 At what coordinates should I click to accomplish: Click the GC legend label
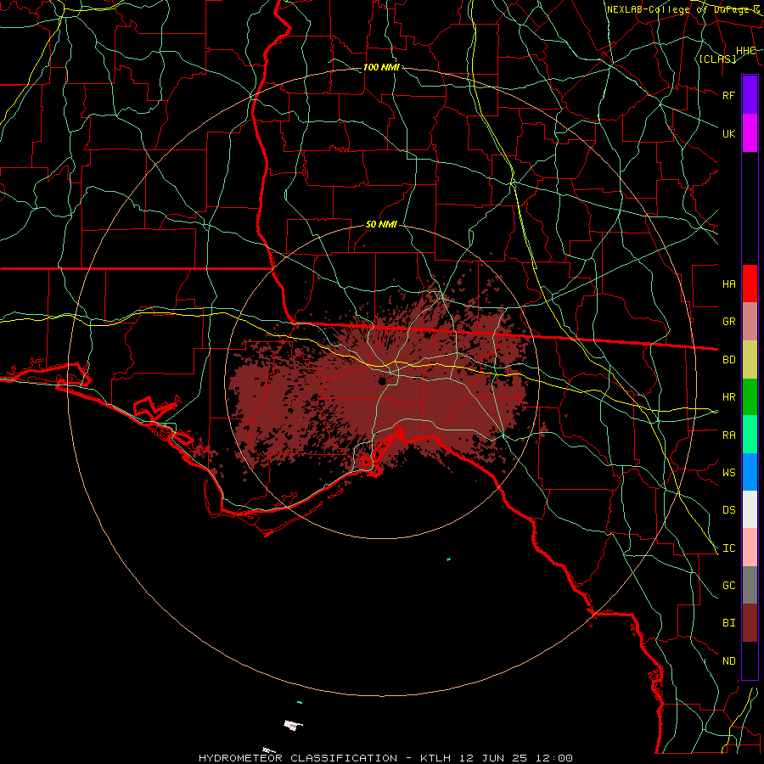[728, 586]
